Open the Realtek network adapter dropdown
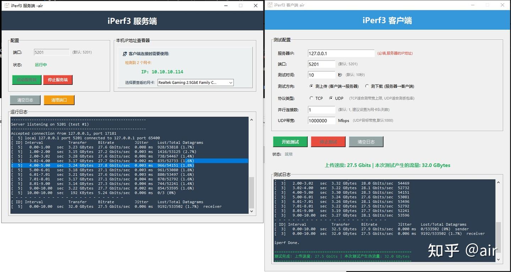511x272 pixels. coord(196,83)
